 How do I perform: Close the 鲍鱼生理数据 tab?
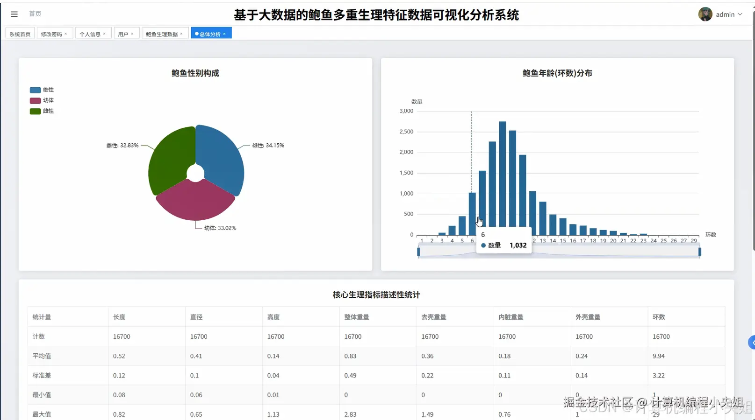pos(181,34)
